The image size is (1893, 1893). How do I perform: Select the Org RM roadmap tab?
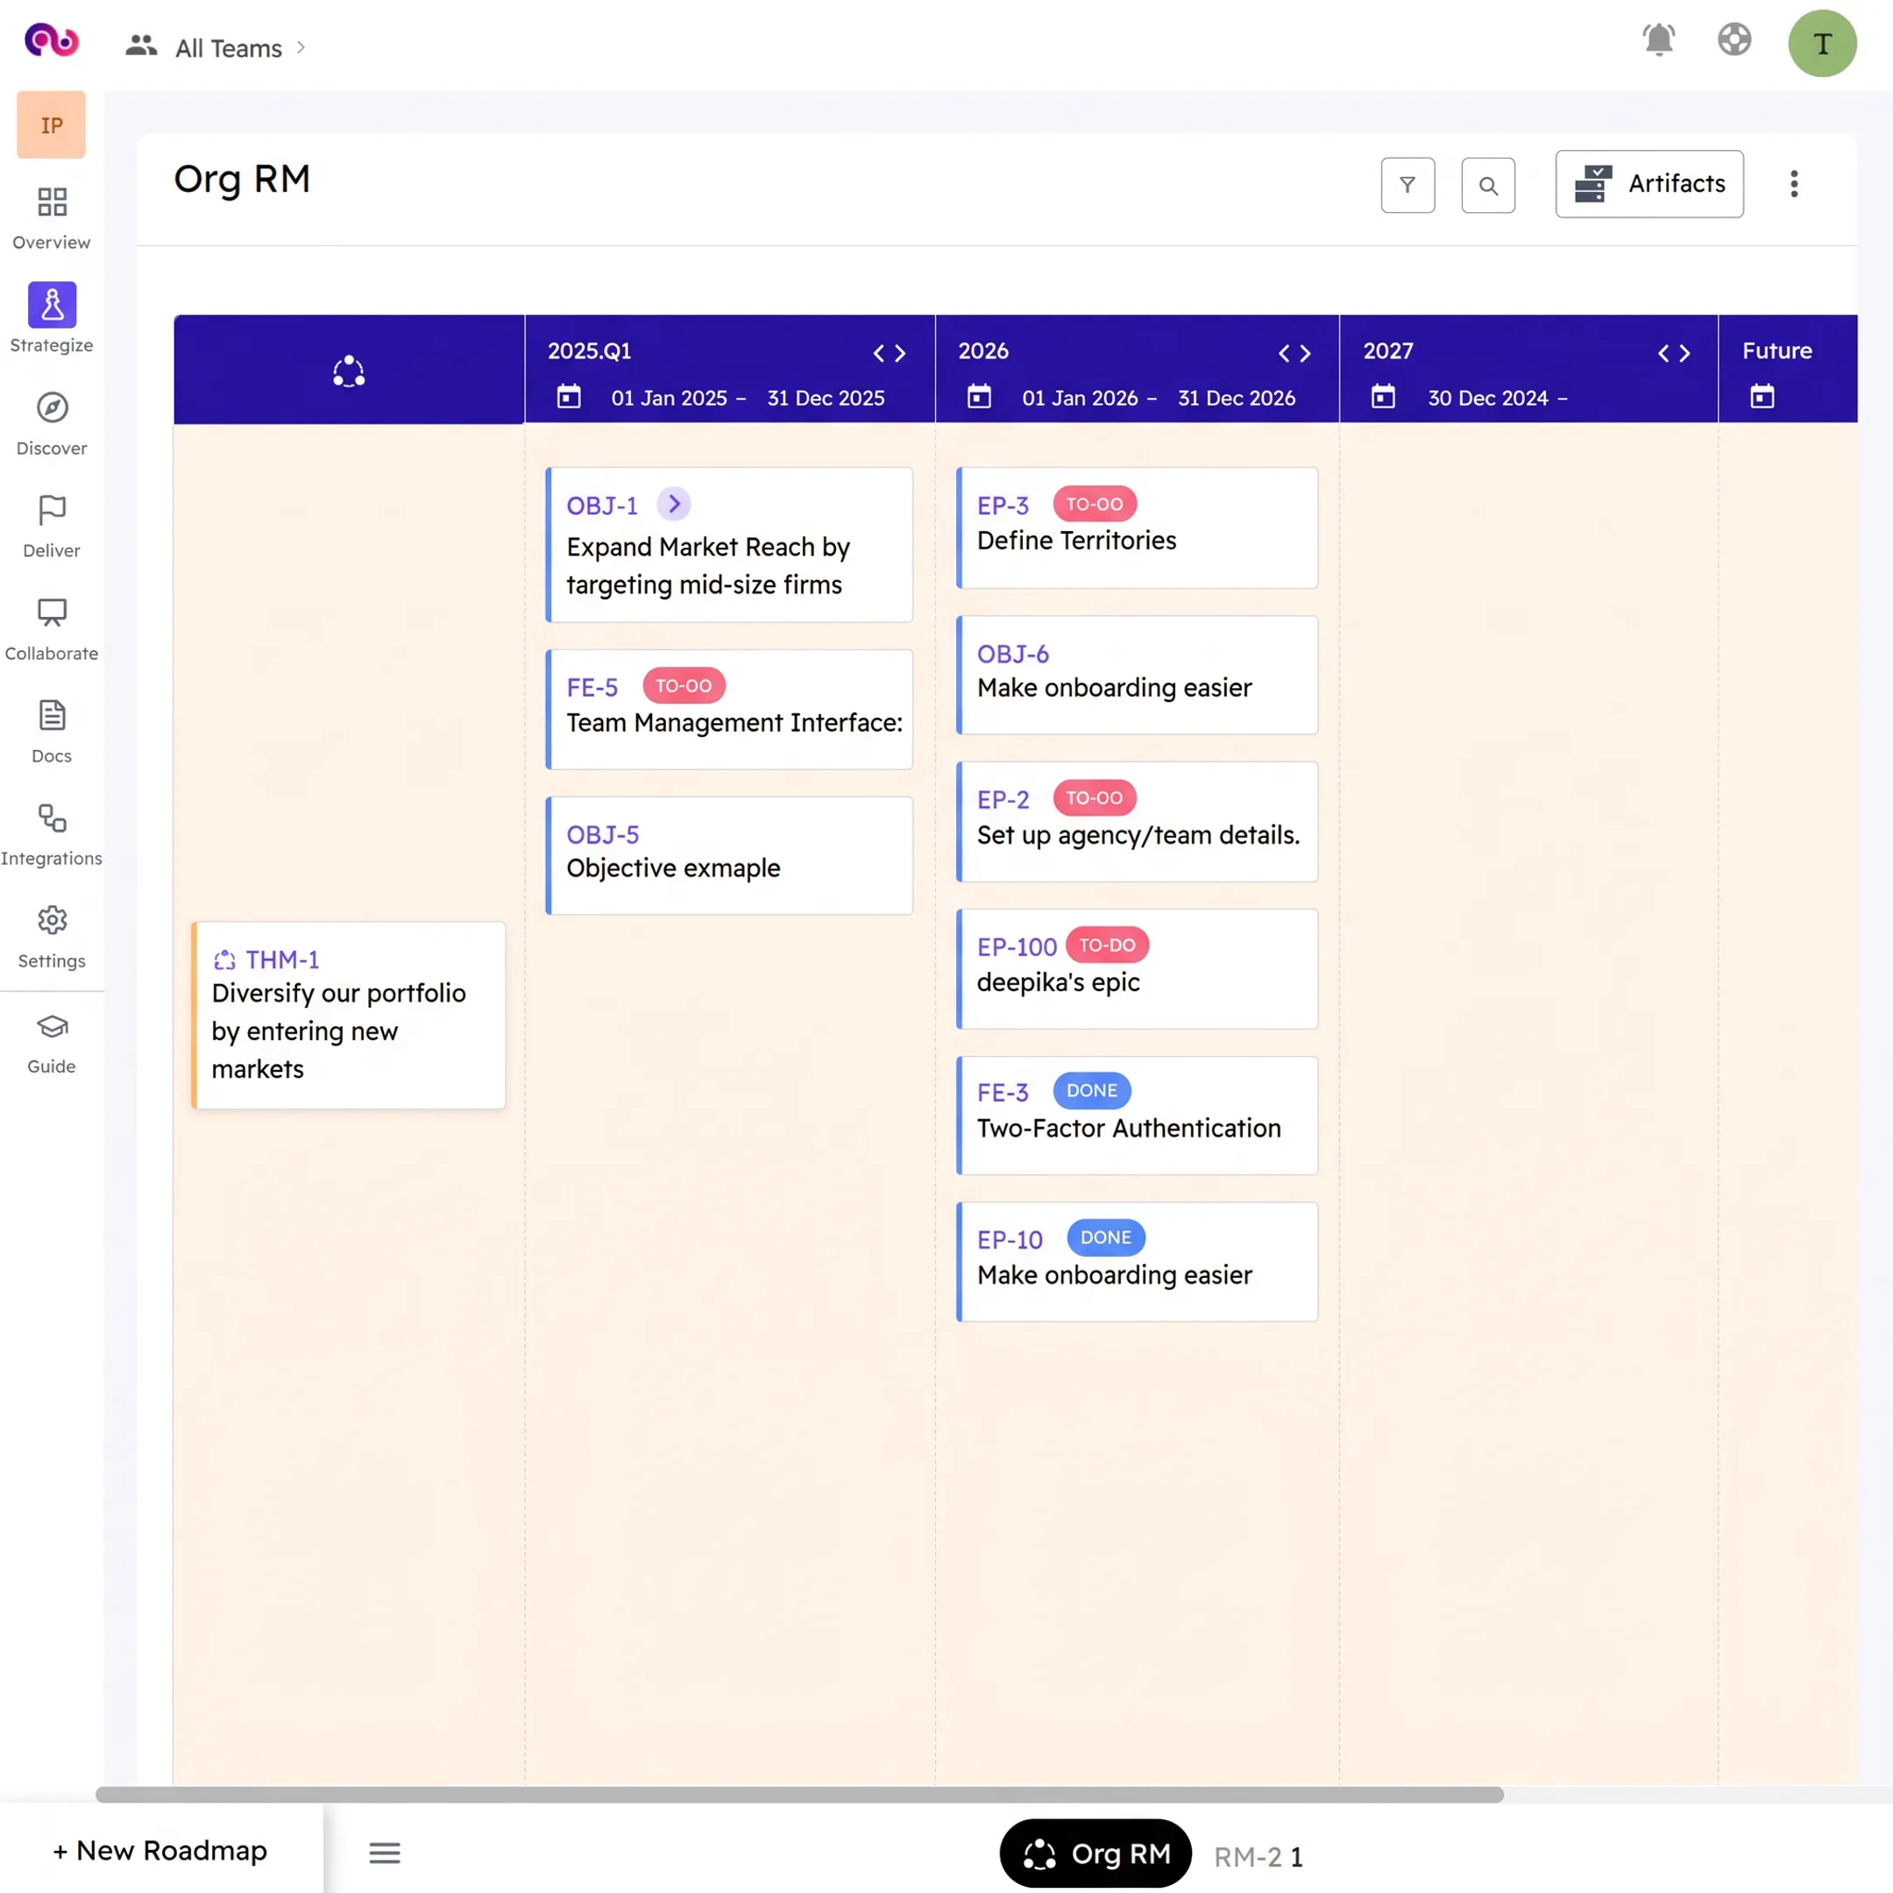pos(1095,1853)
